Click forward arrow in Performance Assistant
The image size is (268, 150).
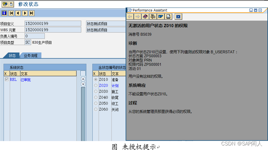tap(138, 16)
